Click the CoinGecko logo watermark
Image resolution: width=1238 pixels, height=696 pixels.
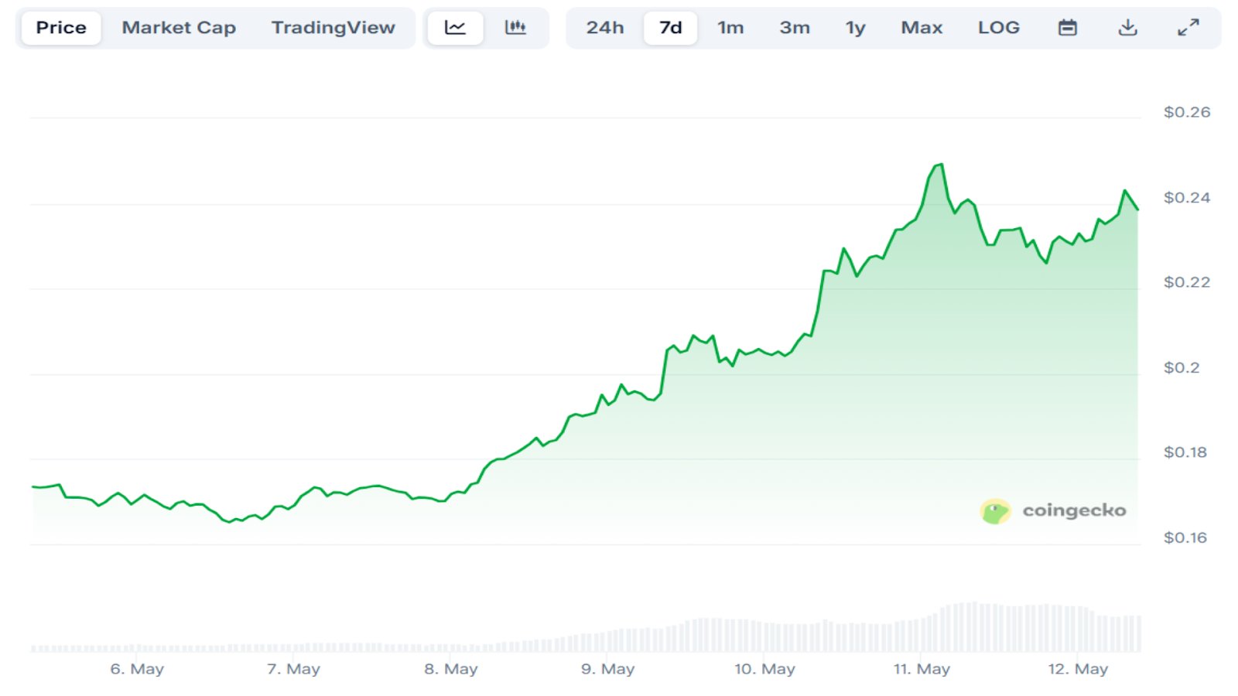[1052, 510]
